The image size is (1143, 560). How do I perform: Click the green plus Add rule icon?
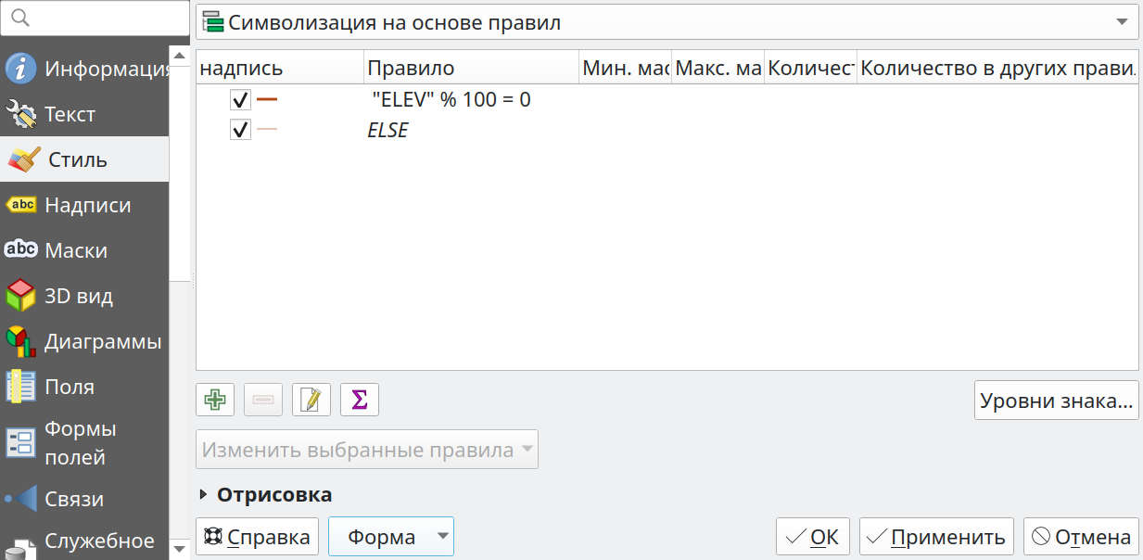coord(215,400)
